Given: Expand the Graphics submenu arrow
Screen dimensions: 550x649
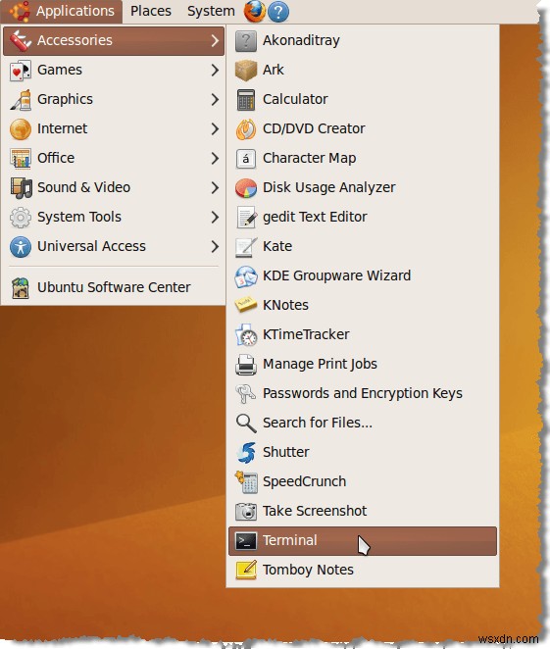Looking at the screenshot, I should (215, 99).
